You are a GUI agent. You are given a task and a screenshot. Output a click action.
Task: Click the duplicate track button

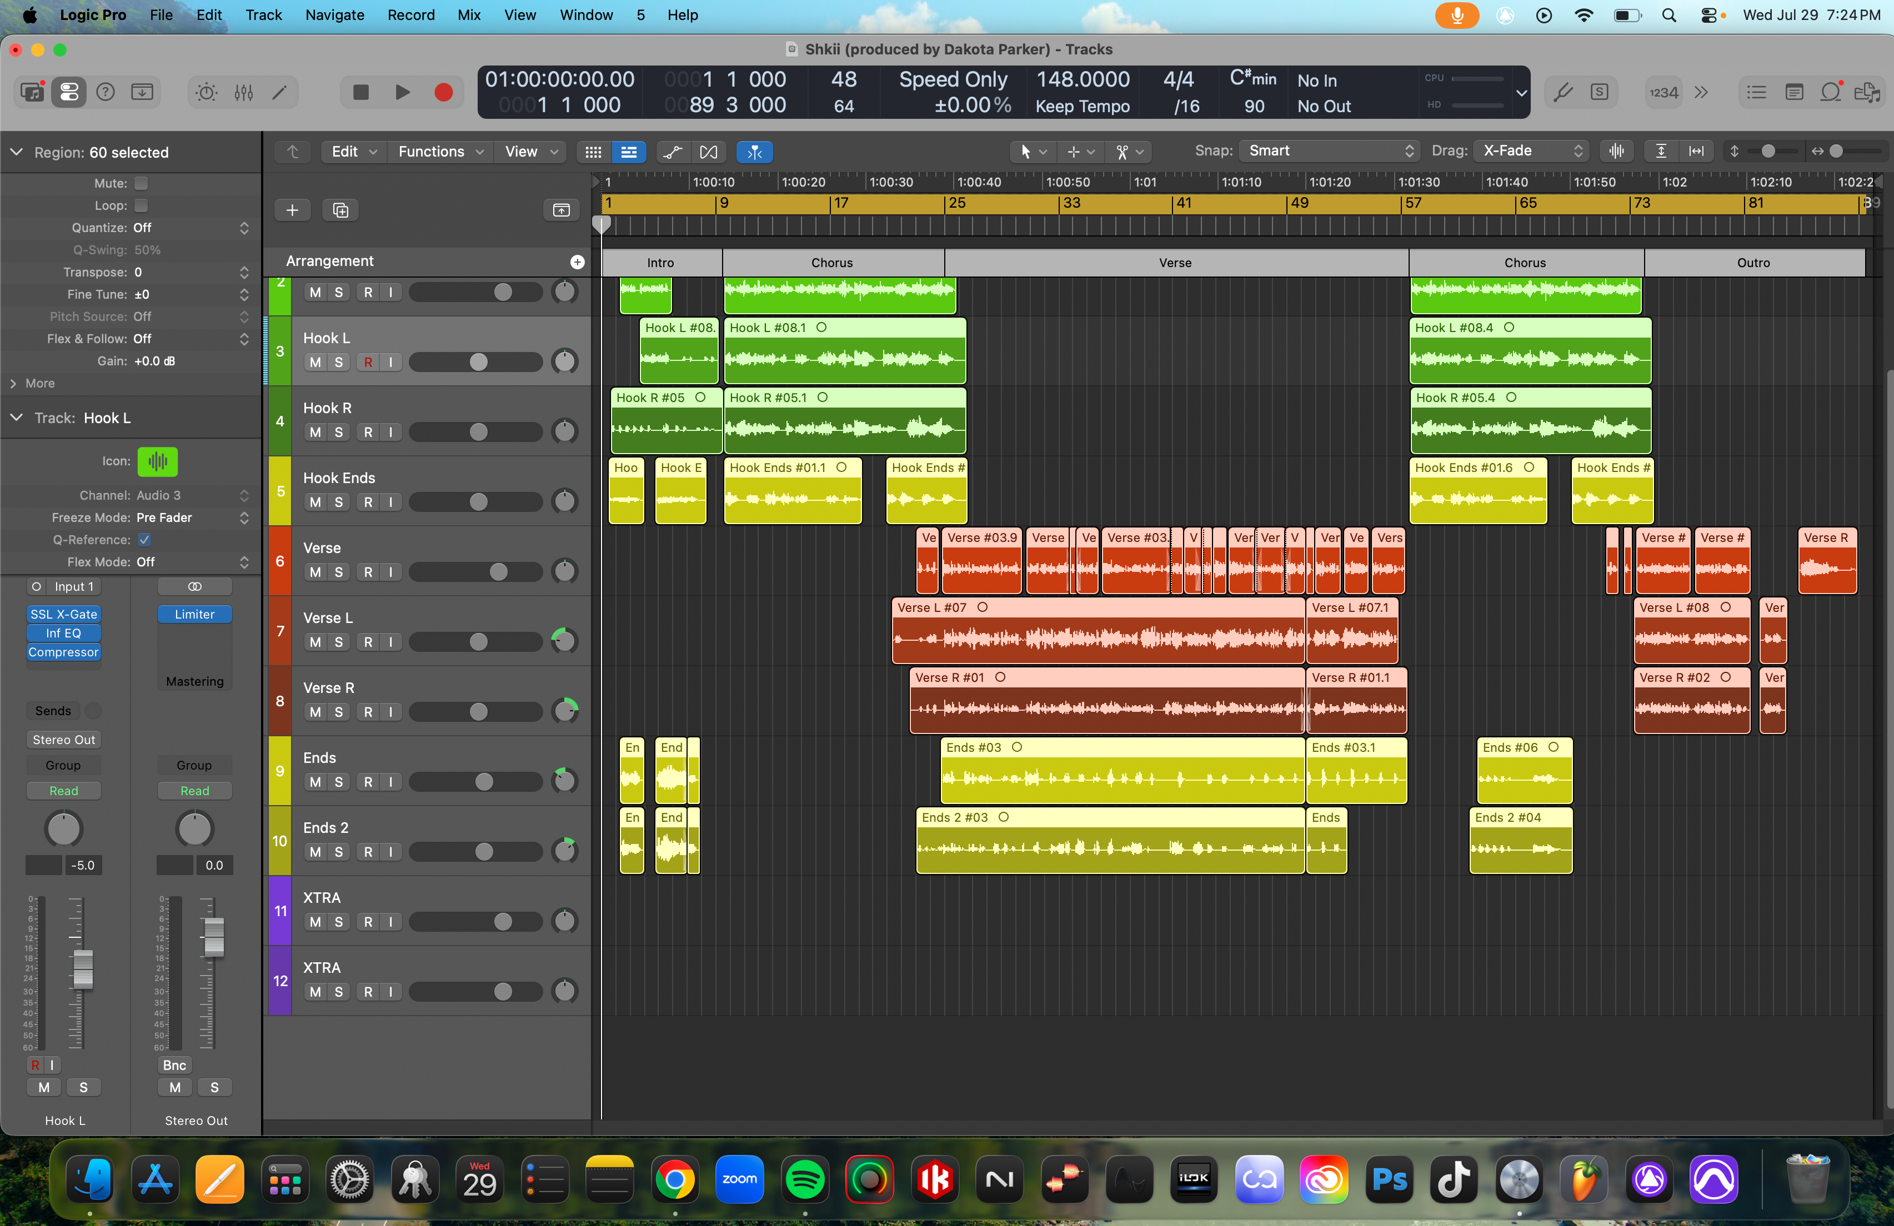(340, 210)
